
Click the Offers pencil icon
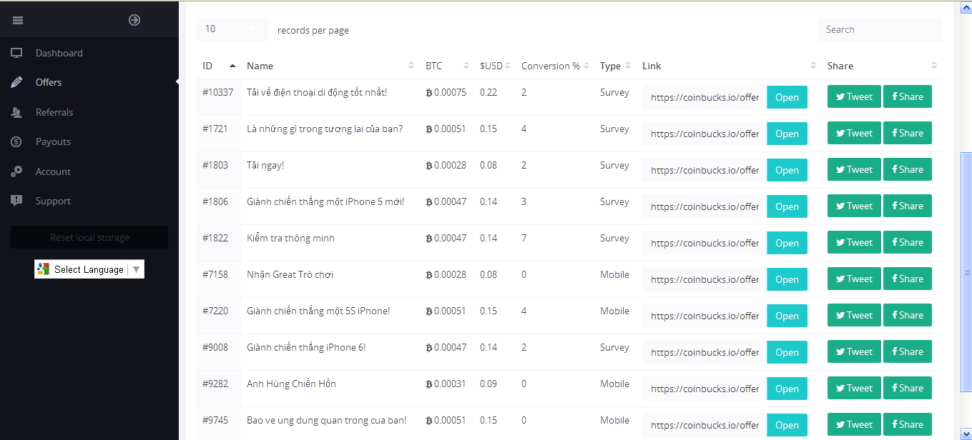[16, 82]
